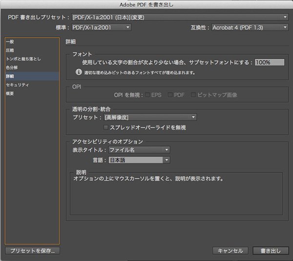This screenshot has height=261, width=293.
Task: Toggle スプレッドオーバーライドを無視 checkbox
Action: (106, 127)
